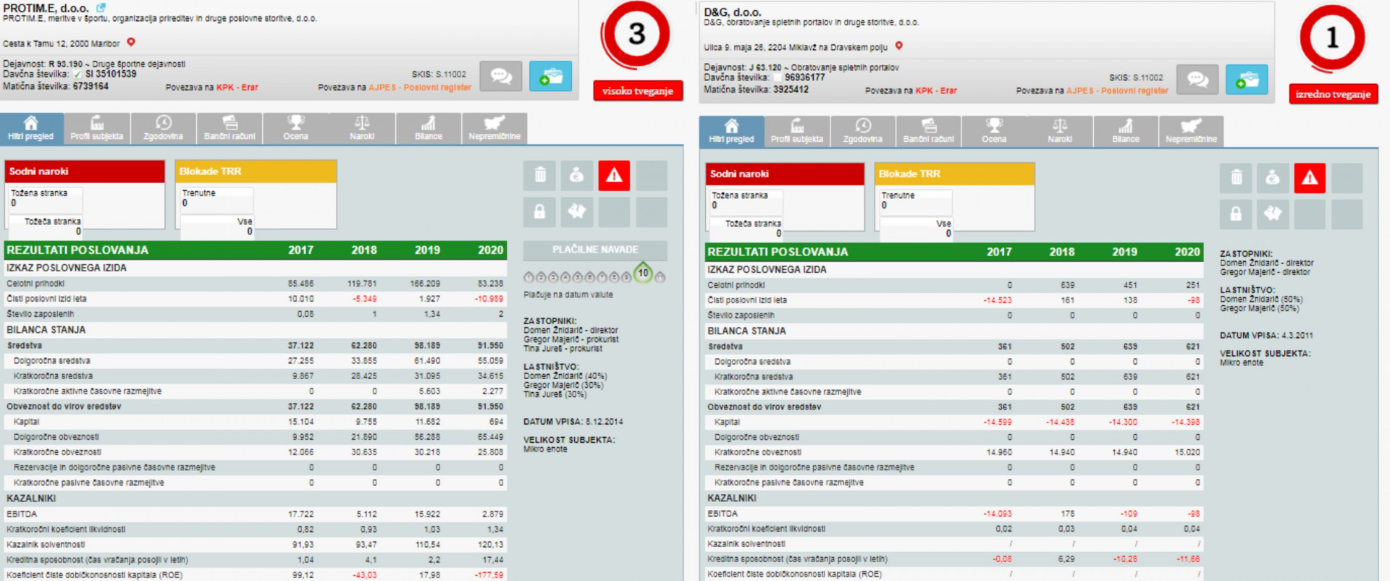This screenshot has height=581, width=1390.
Task: Open KPK - Erar link for PROTIM.E
Action: tap(237, 88)
